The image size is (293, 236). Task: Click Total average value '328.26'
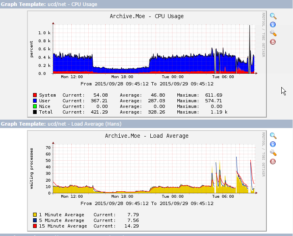[x=156, y=112]
